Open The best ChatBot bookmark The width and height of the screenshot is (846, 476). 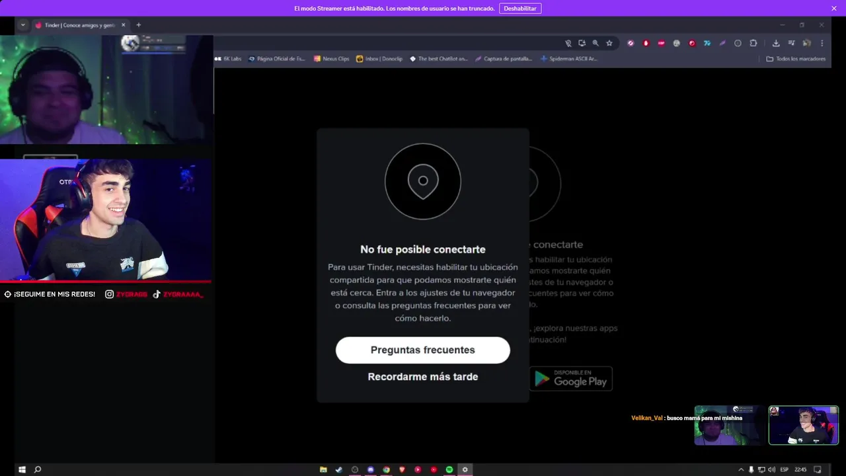coord(439,59)
